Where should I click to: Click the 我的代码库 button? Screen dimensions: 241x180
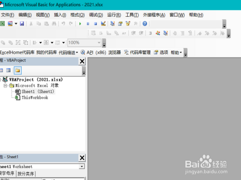tap(47, 52)
